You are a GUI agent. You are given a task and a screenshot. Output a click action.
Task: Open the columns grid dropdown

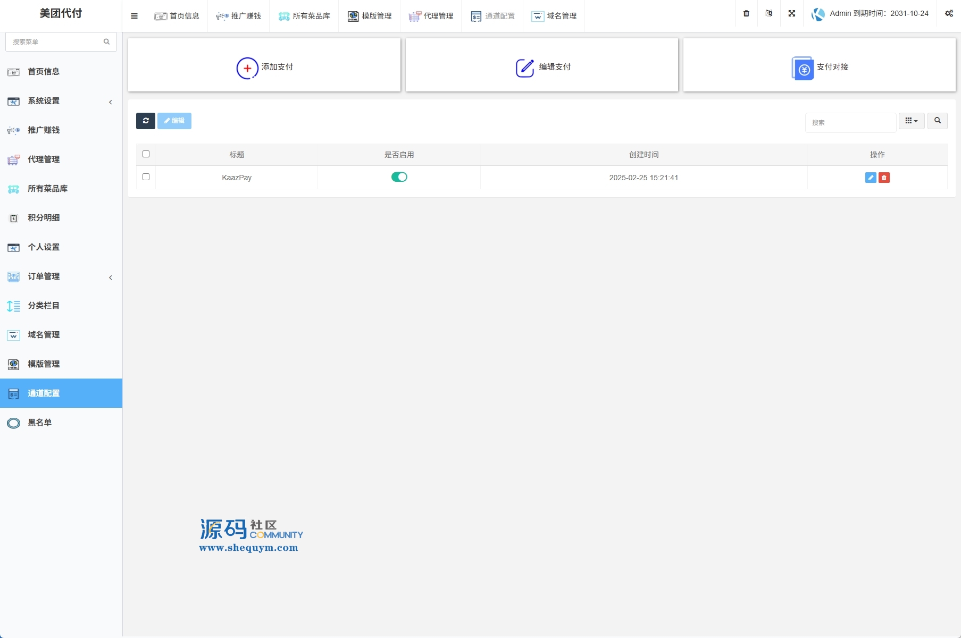(x=911, y=121)
